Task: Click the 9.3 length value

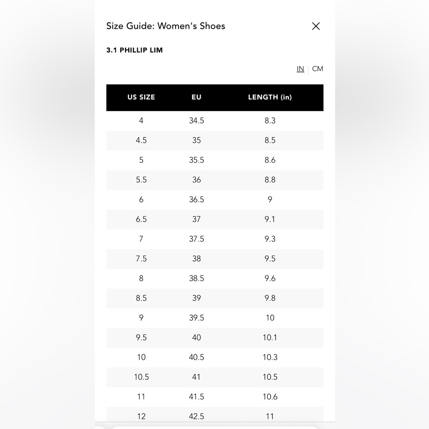Action: point(270,239)
